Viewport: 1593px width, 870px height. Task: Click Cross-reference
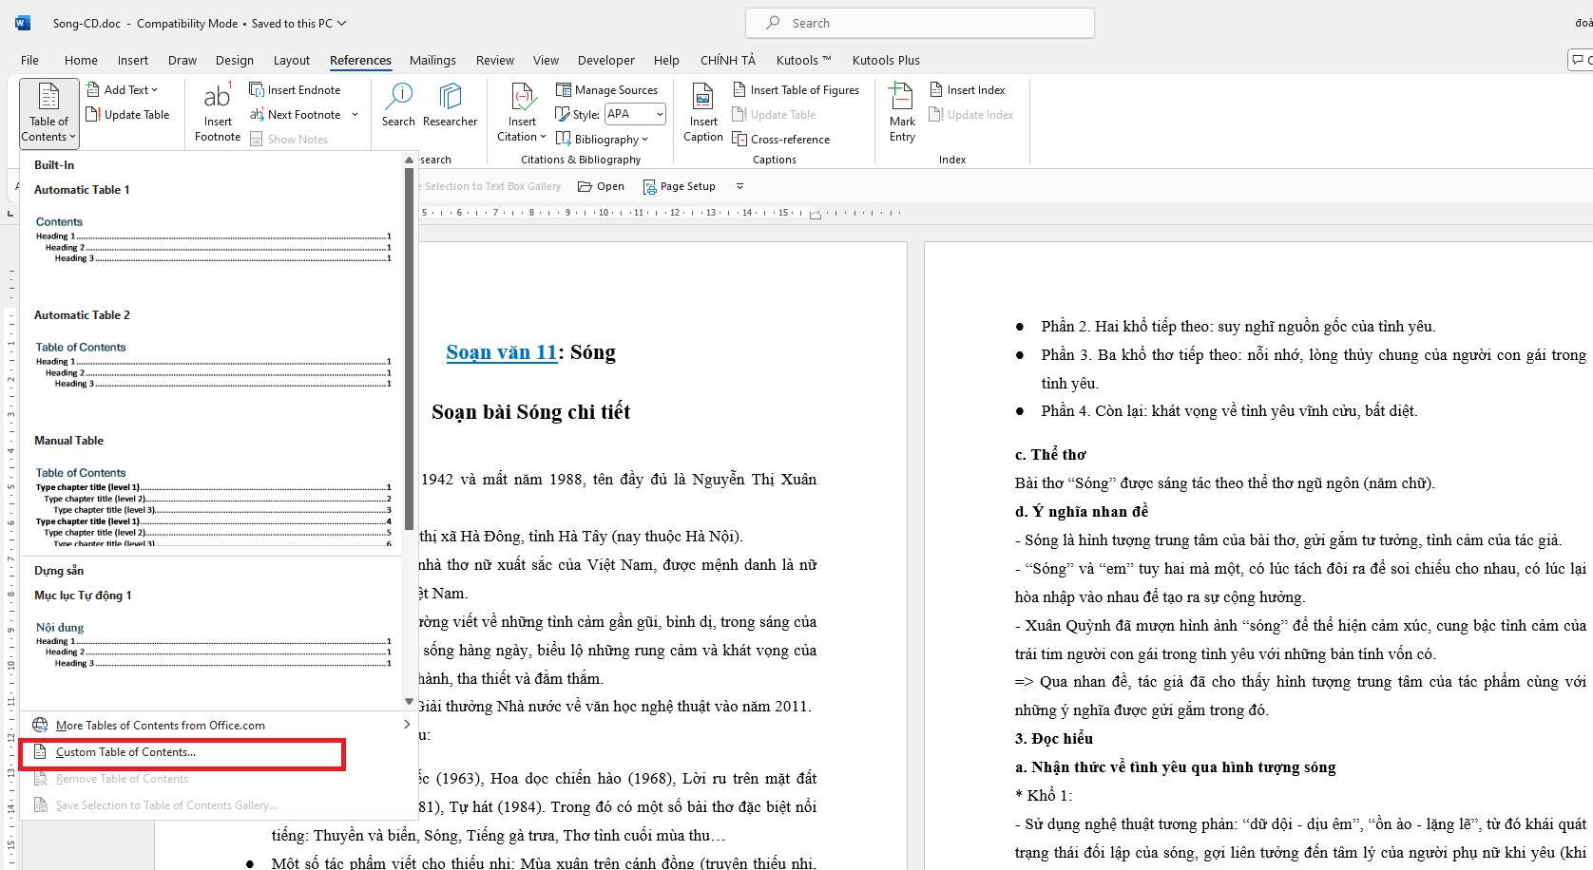pyautogui.click(x=781, y=140)
